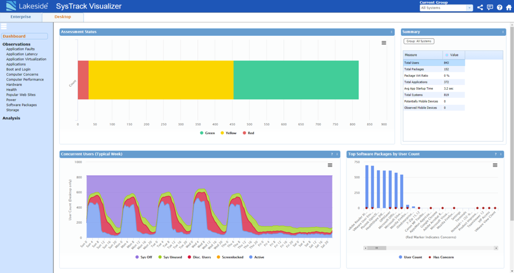514x273 pixels.
Task: Open Applications observation
Action: tap(16, 64)
